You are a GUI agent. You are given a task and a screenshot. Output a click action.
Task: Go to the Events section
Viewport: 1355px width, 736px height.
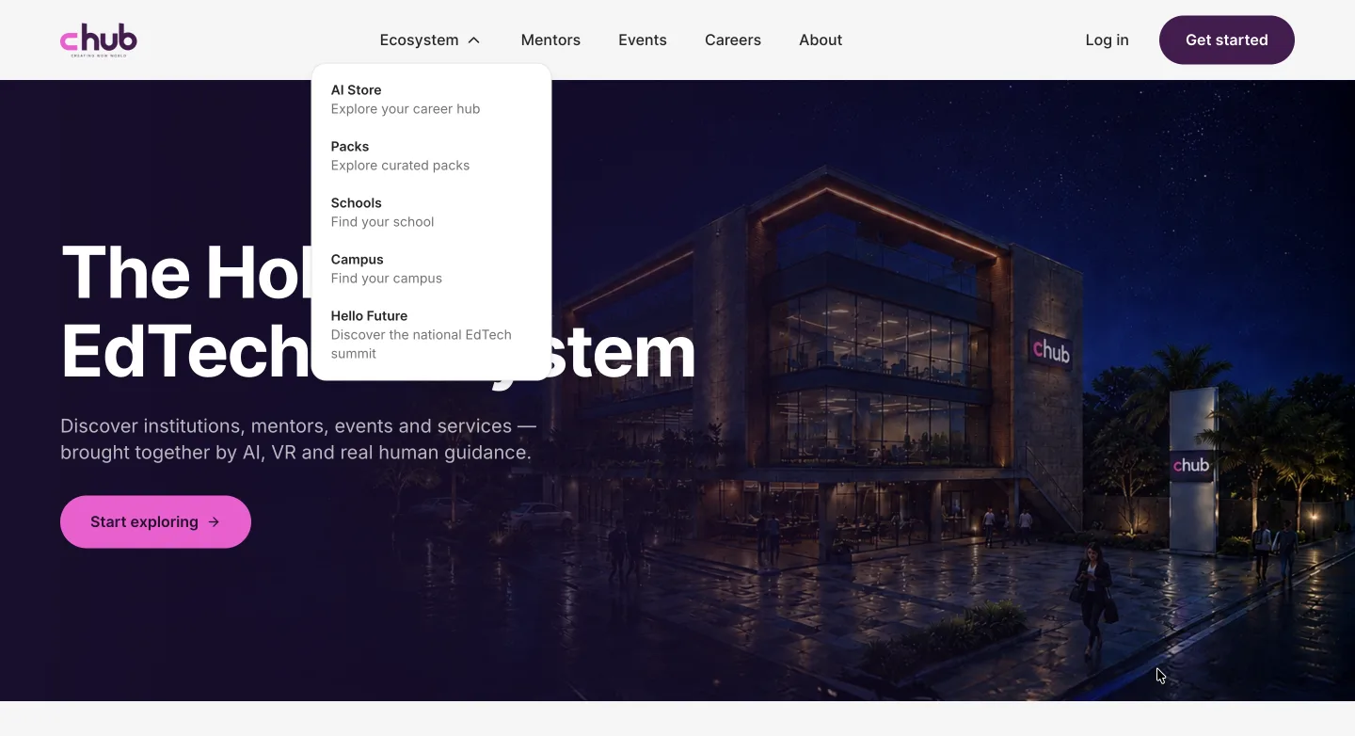(x=643, y=40)
